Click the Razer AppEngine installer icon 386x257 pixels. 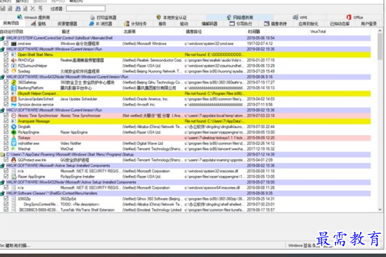click(14, 177)
